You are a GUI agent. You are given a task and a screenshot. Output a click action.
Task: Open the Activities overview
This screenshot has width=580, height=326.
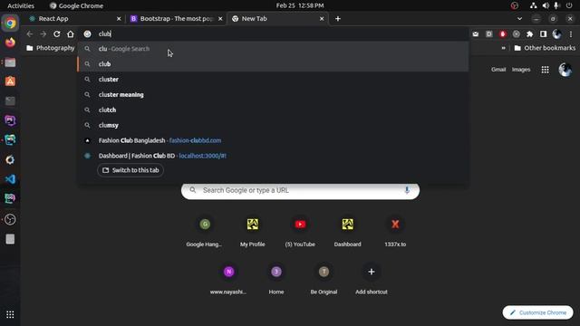pos(21,5)
